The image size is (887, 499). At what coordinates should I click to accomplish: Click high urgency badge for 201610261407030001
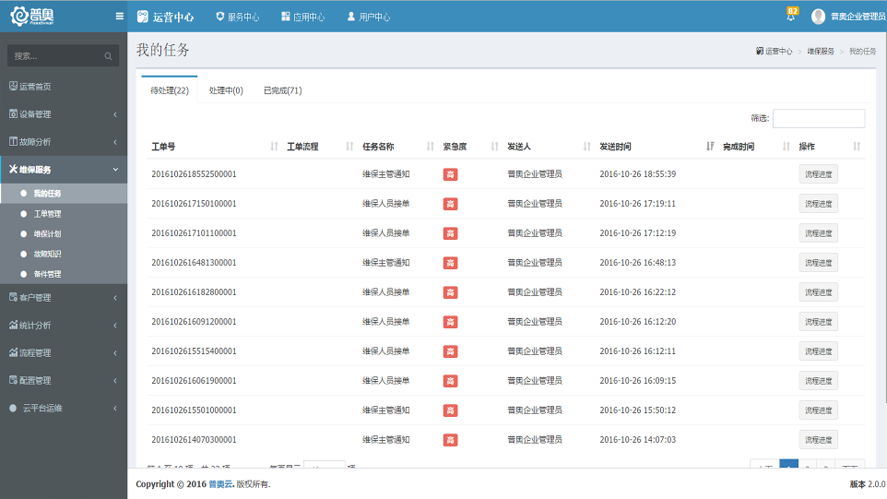click(x=450, y=440)
